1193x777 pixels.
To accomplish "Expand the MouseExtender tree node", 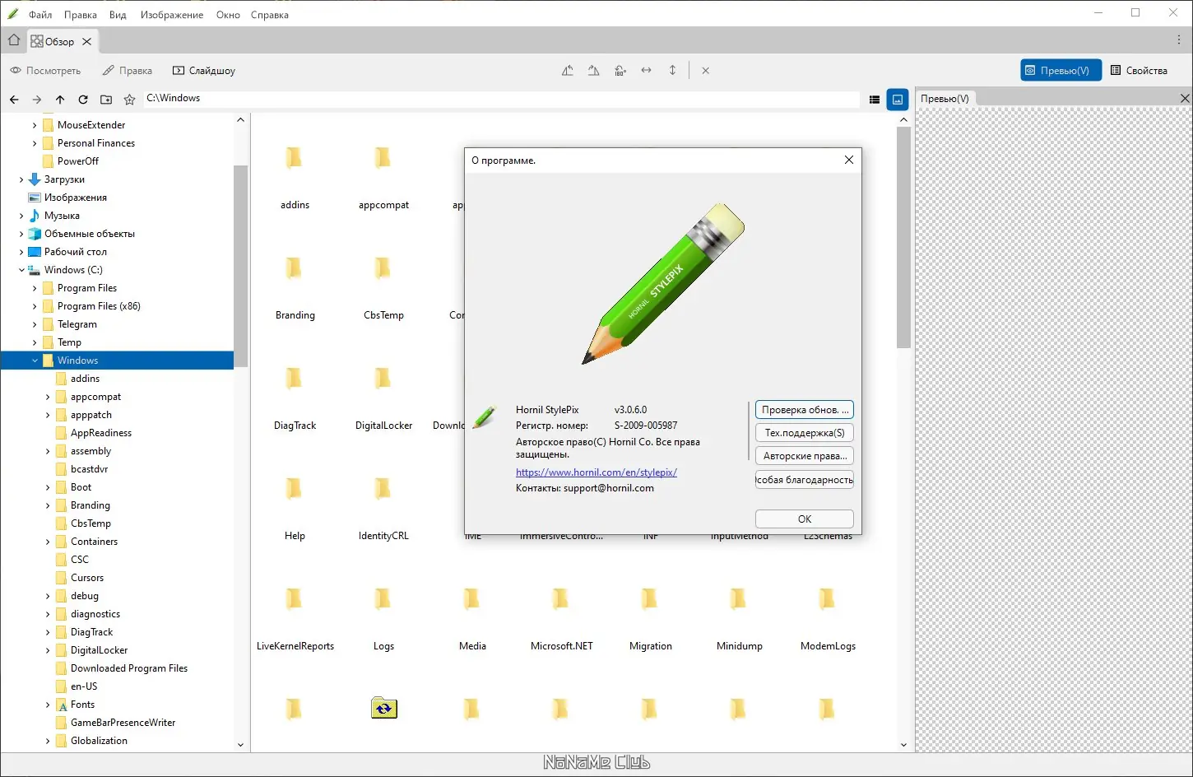I will coord(35,125).
